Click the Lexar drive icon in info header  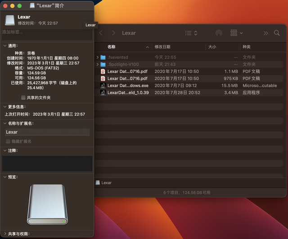point(10,20)
